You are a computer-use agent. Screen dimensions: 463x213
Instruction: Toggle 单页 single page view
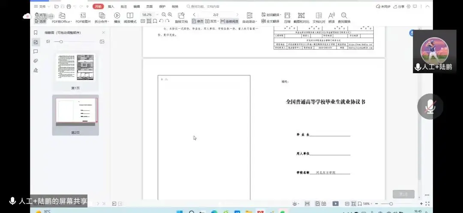[198, 21]
